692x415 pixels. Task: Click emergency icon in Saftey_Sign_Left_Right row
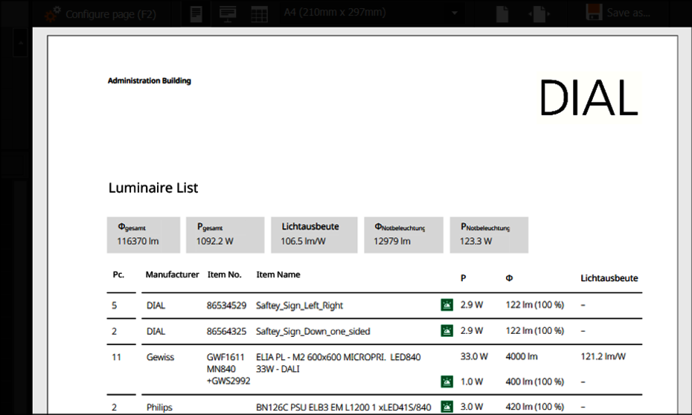click(x=446, y=305)
